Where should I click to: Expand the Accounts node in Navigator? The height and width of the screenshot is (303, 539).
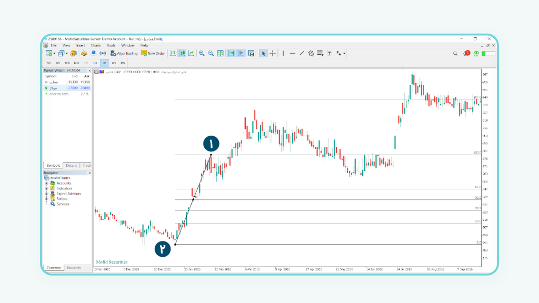click(46, 183)
